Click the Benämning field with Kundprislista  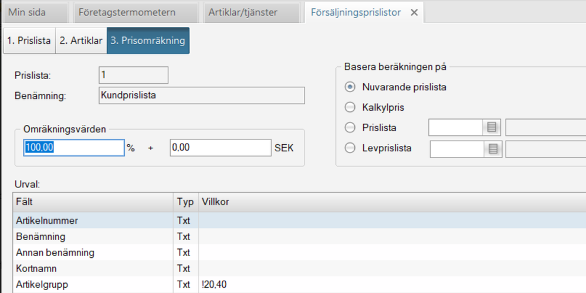pyautogui.click(x=201, y=95)
